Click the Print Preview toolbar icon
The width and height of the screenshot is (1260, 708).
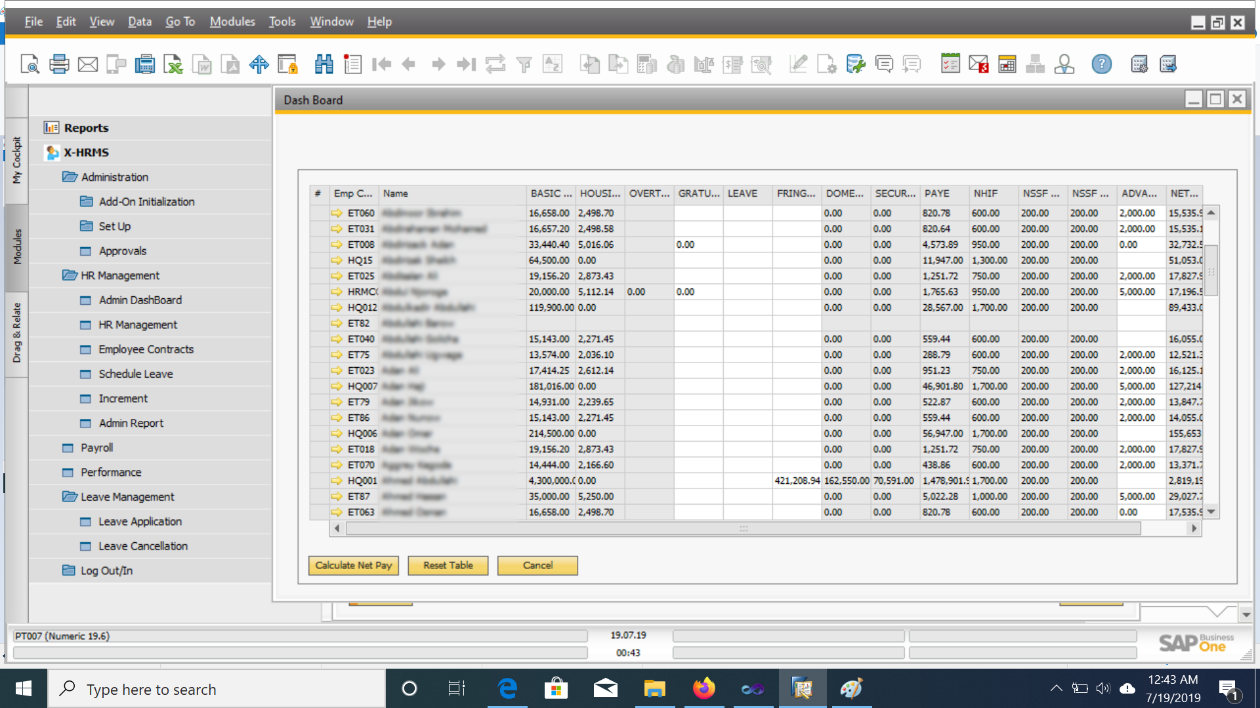click(30, 64)
